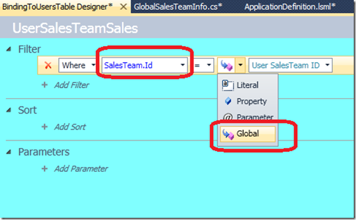Screen dimensions: 356x220
Task: Collapse the Sort section
Action: pos(9,110)
